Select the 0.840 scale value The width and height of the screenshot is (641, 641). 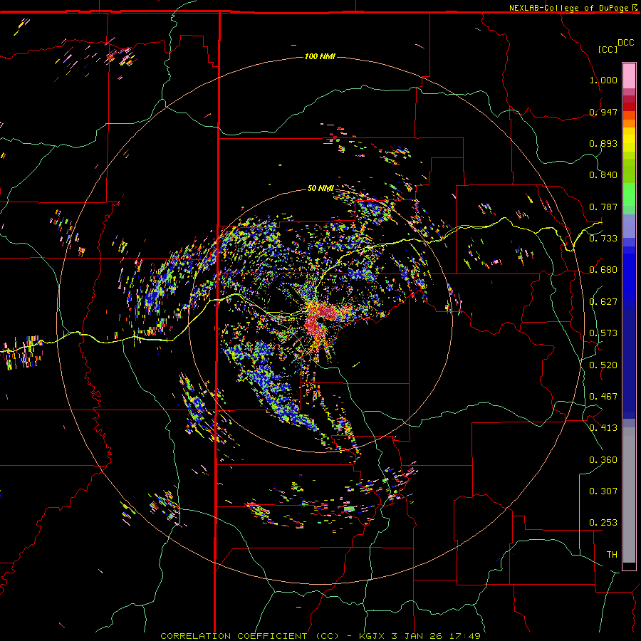coord(603,175)
